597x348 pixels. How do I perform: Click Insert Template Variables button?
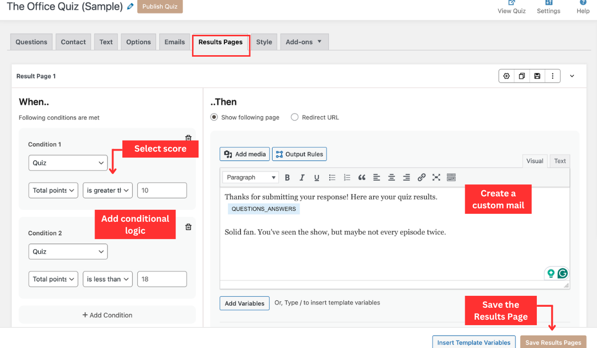pos(474,343)
